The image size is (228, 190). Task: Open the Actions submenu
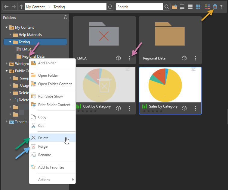pos(52,180)
